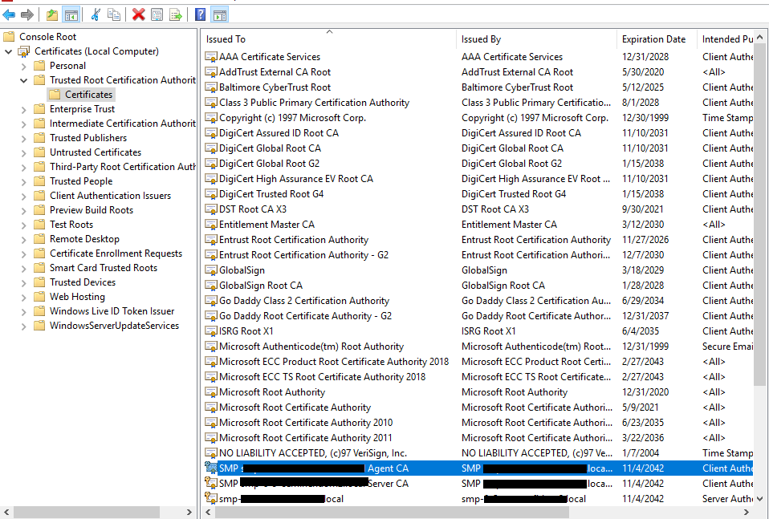This screenshot has height=519, width=769.
Task: Sort by the Expiration Date column header
Action: tap(653, 39)
